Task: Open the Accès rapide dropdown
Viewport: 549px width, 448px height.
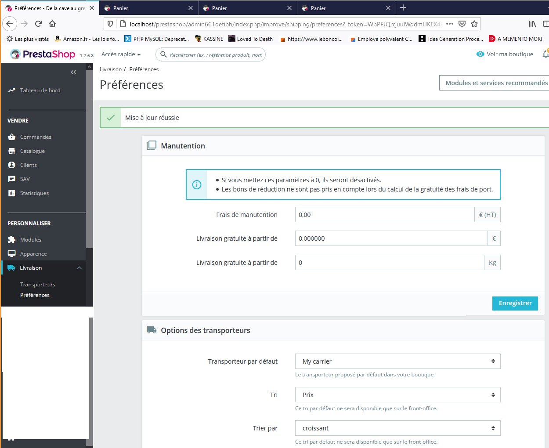Action: (121, 54)
